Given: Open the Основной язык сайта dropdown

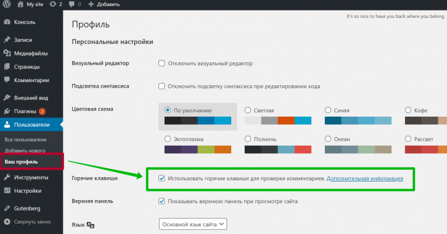Looking at the screenshot, I should (193, 224).
